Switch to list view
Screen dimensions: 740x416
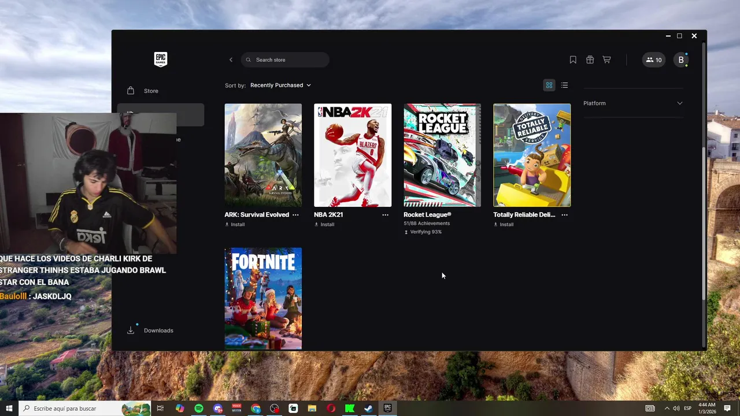click(x=565, y=85)
